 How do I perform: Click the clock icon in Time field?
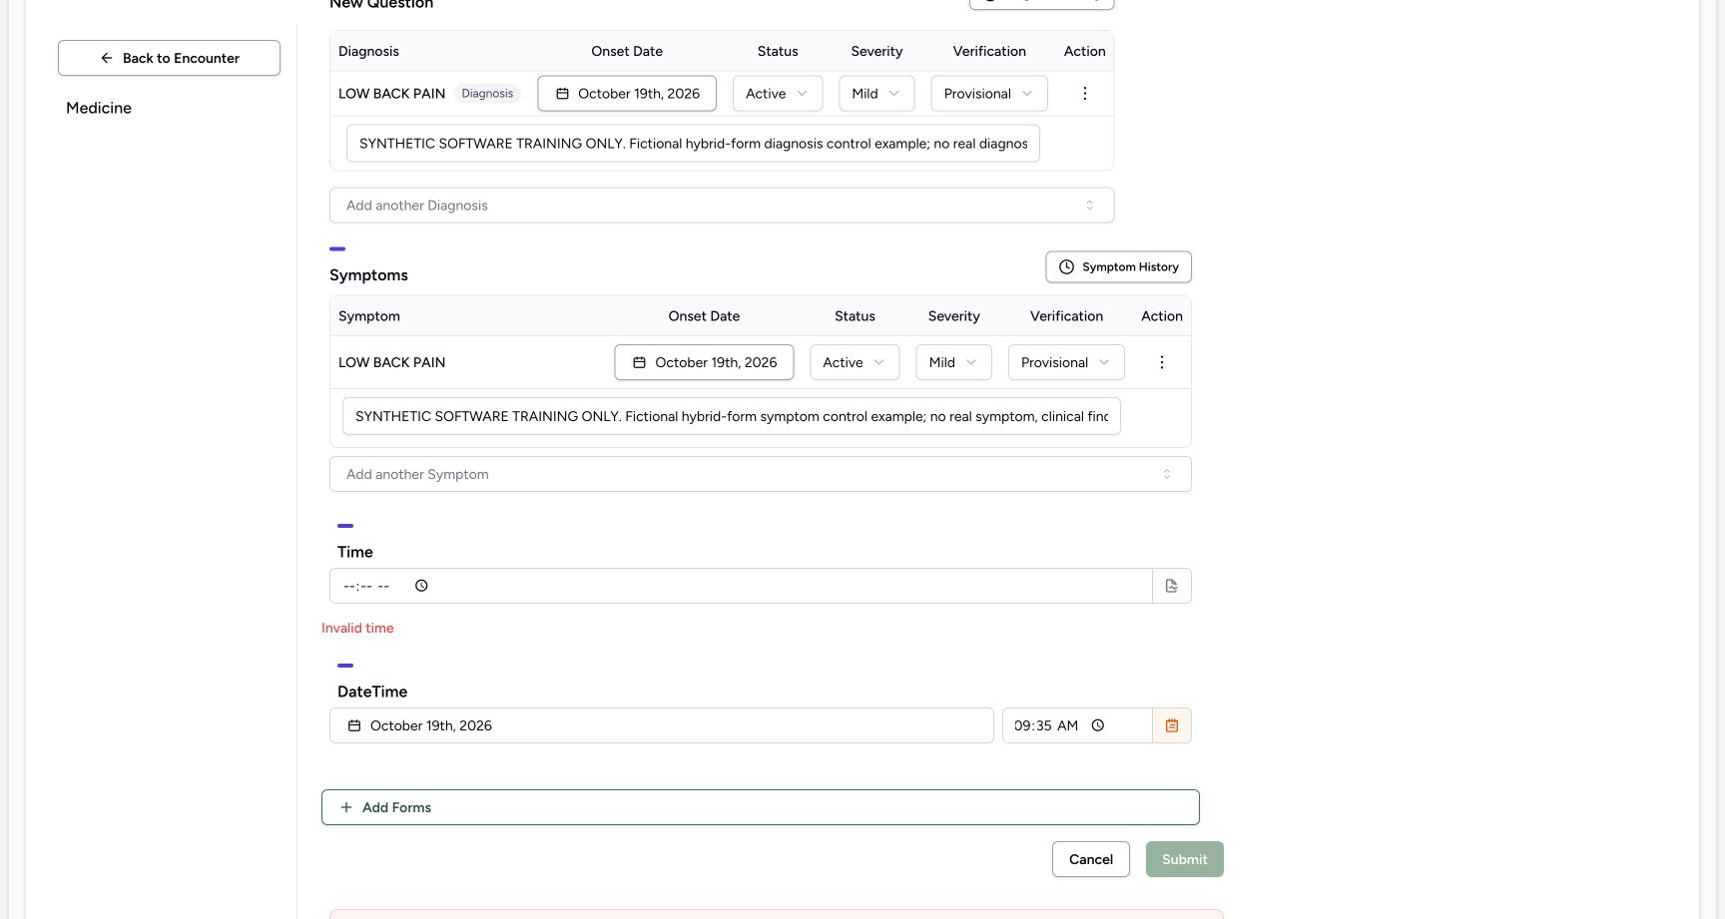(x=421, y=586)
